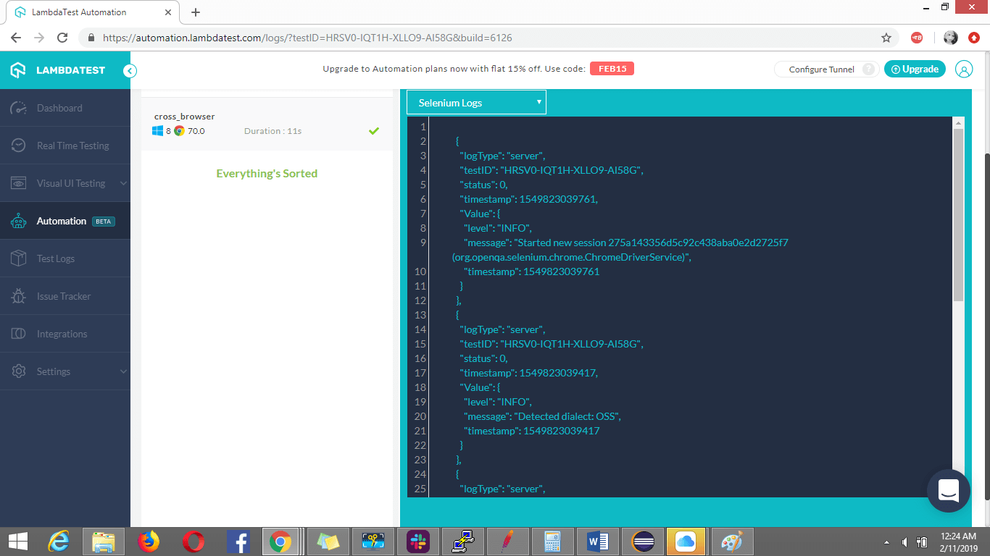Click the Chrome profile avatar
Image resolution: width=990 pixels, height=556 pixels.
point(951,38)
